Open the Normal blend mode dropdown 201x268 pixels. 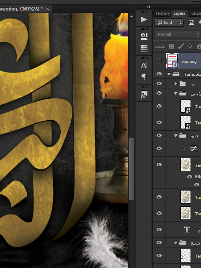178,34
